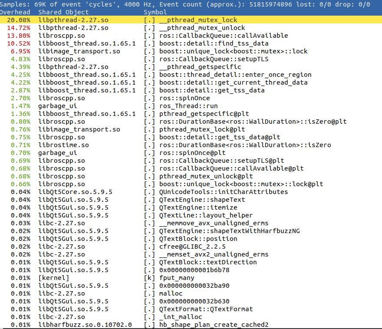Click librostime.so shared object cell

[63, 145]
